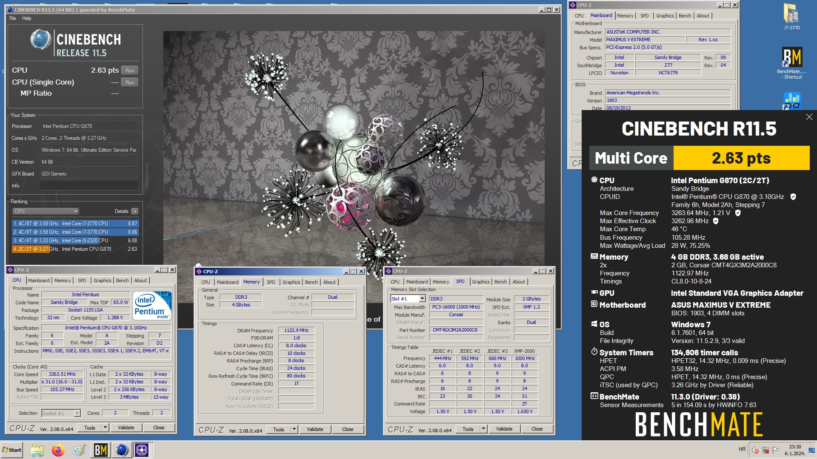
Task: Switch to Bench tab in CPU-Z CPU window
Action: pyautogui.click(x=122, y=280)
